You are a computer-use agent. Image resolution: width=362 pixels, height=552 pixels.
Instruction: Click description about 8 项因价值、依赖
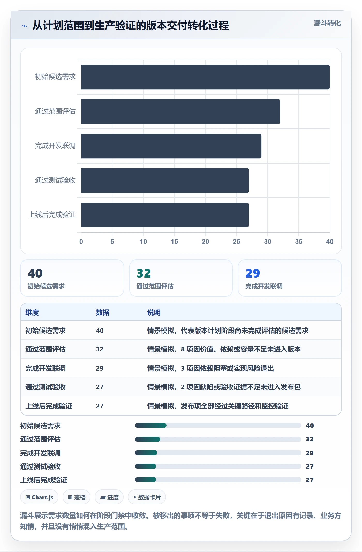click(224, 349)
